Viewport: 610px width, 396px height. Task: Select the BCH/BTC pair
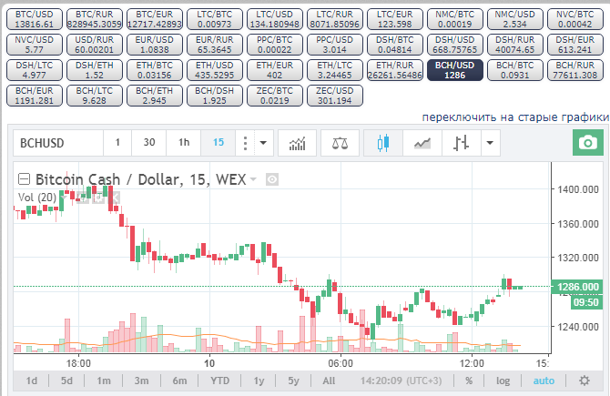pyautogui.click(x=515, y=70)
